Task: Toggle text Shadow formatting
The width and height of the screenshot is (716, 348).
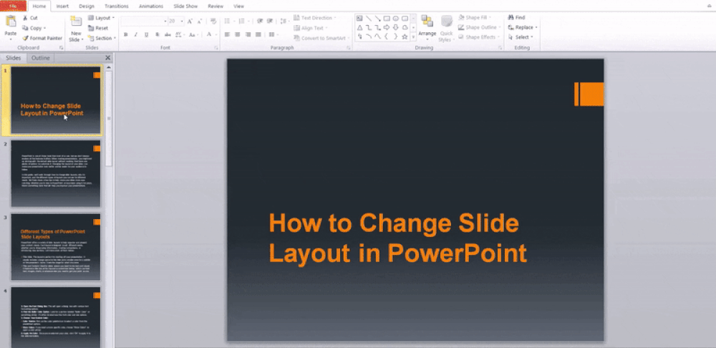Action: pyautogui.click(x=157, y=34)
